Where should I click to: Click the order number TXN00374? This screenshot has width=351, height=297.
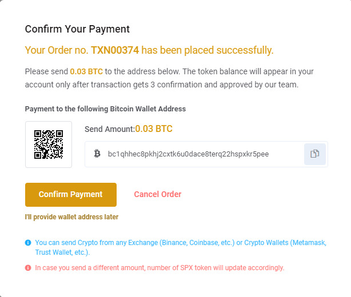tap(115, 50)
